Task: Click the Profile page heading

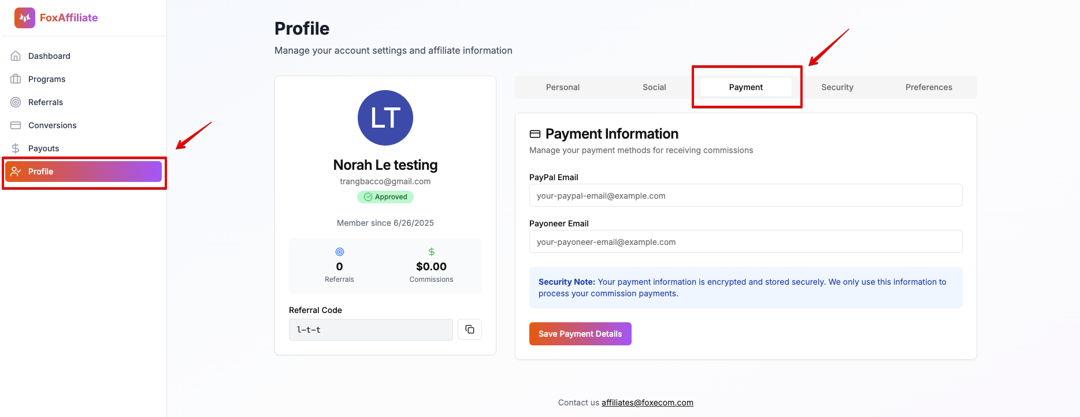Action: pyautogui.click(x=302, y=28)
